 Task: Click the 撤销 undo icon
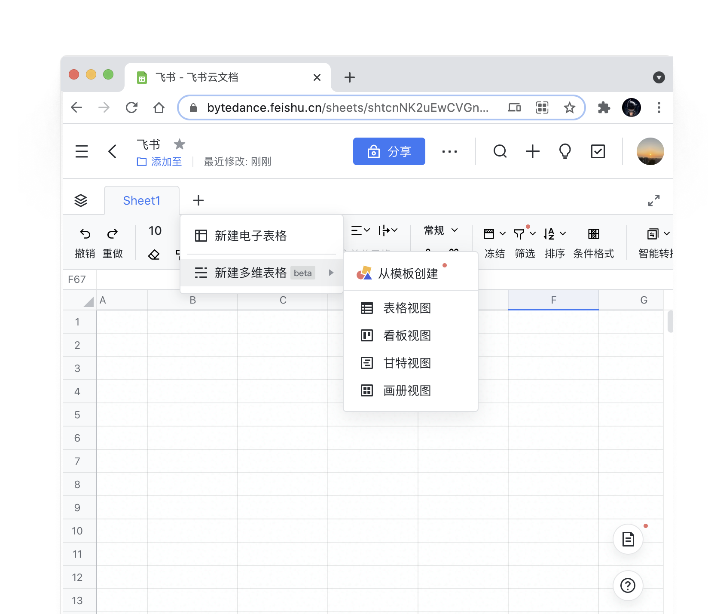[85, 233]
